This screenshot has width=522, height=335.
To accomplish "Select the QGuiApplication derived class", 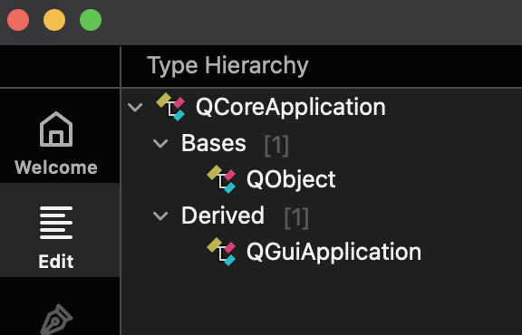I will (333, 252).
